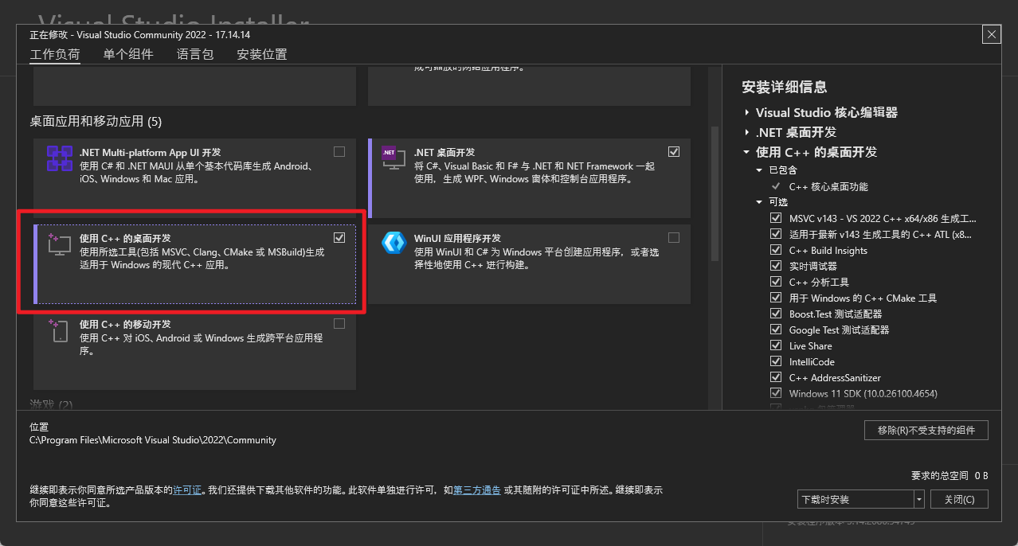Image resolution: width=1018 pixels, height=546 pixels.
Task: Check the WinUI 应用程序开发 workload
Action: click(x=674, y=237)
